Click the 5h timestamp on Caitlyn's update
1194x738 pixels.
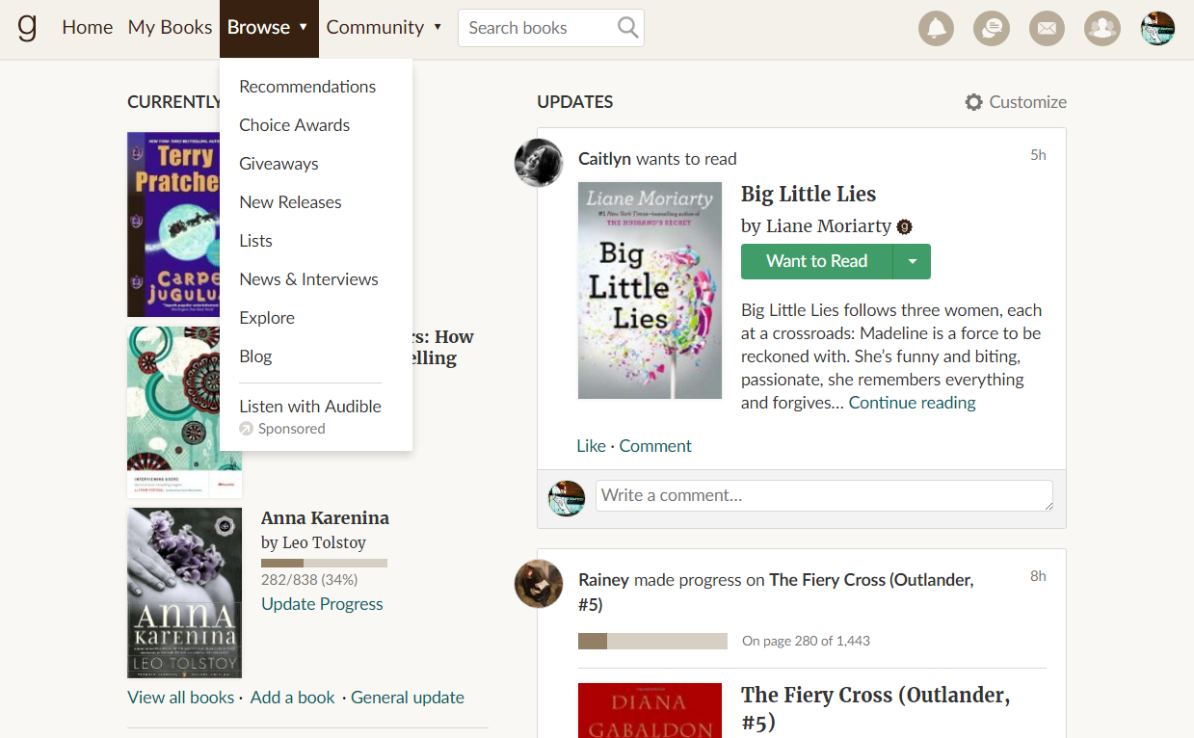pyautogui.click(x=1038, y=155)
